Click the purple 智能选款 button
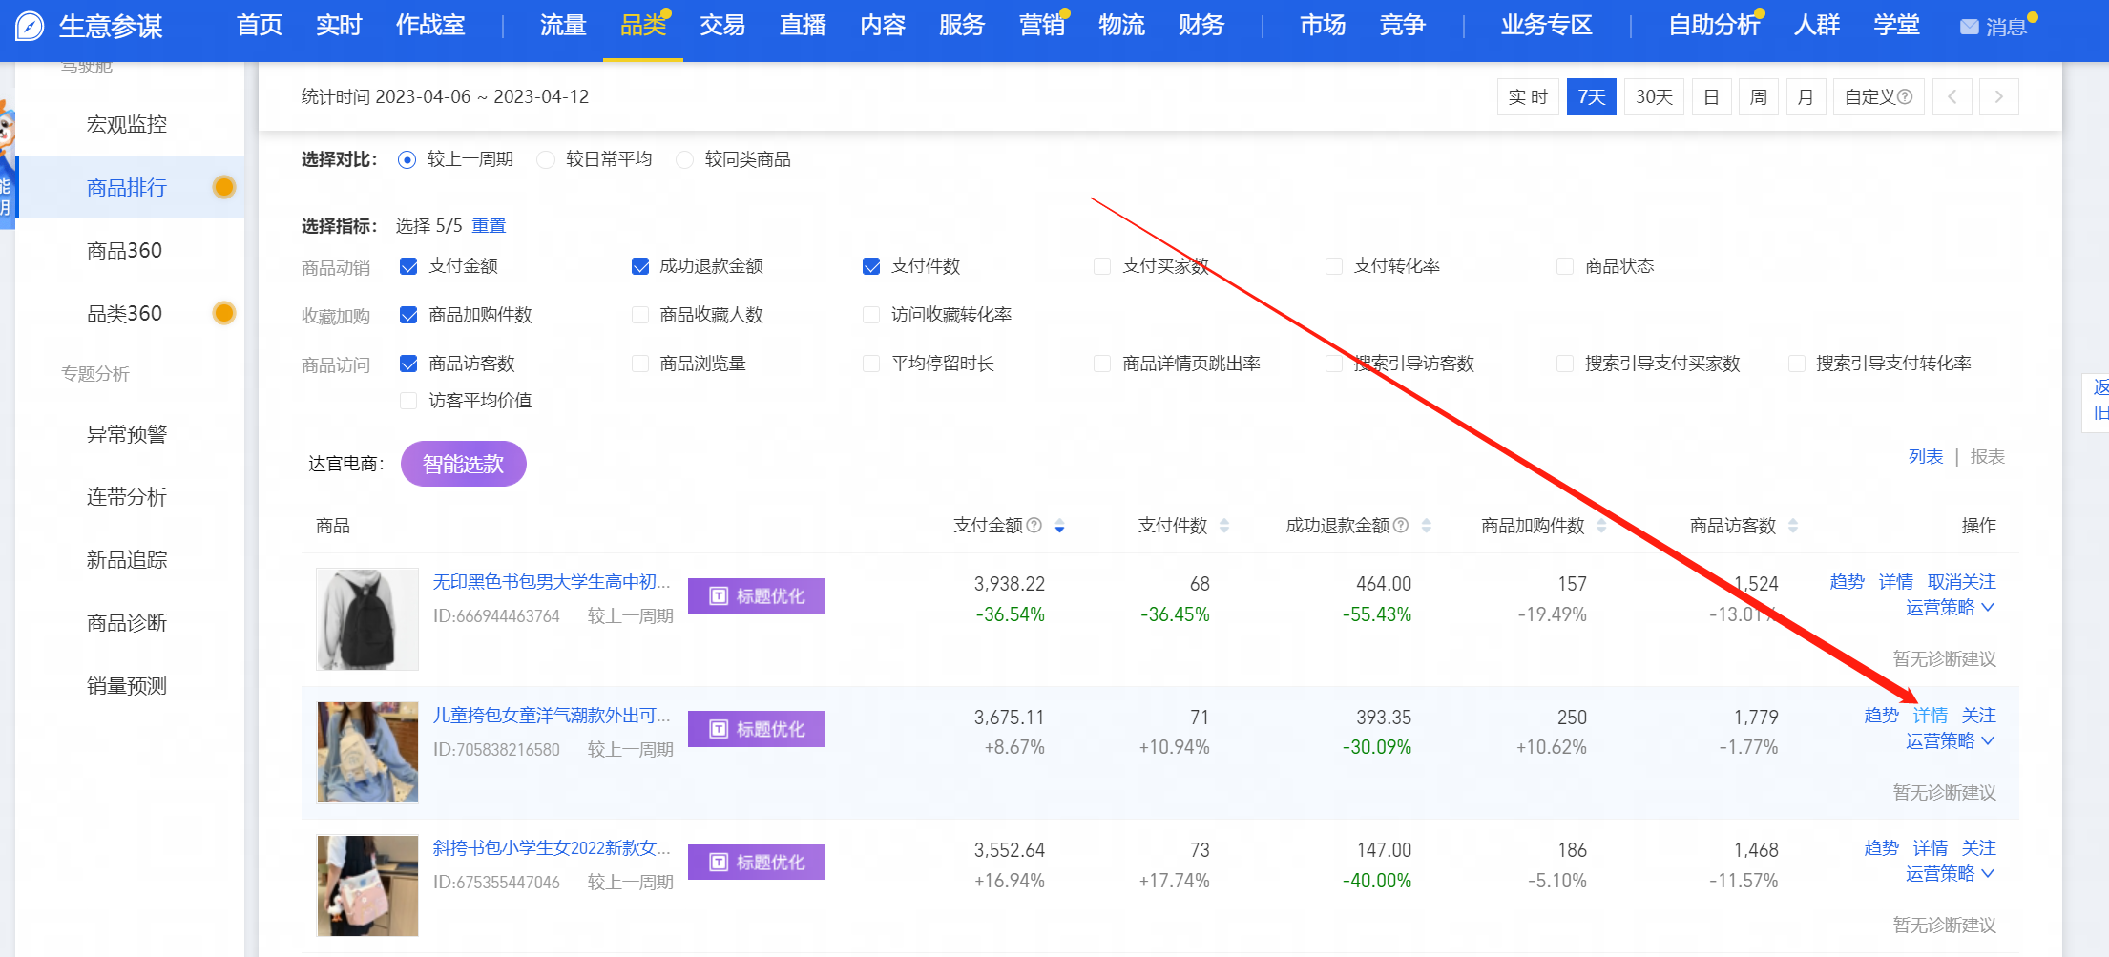2109x957 pixels. click(x=463, y=464)
